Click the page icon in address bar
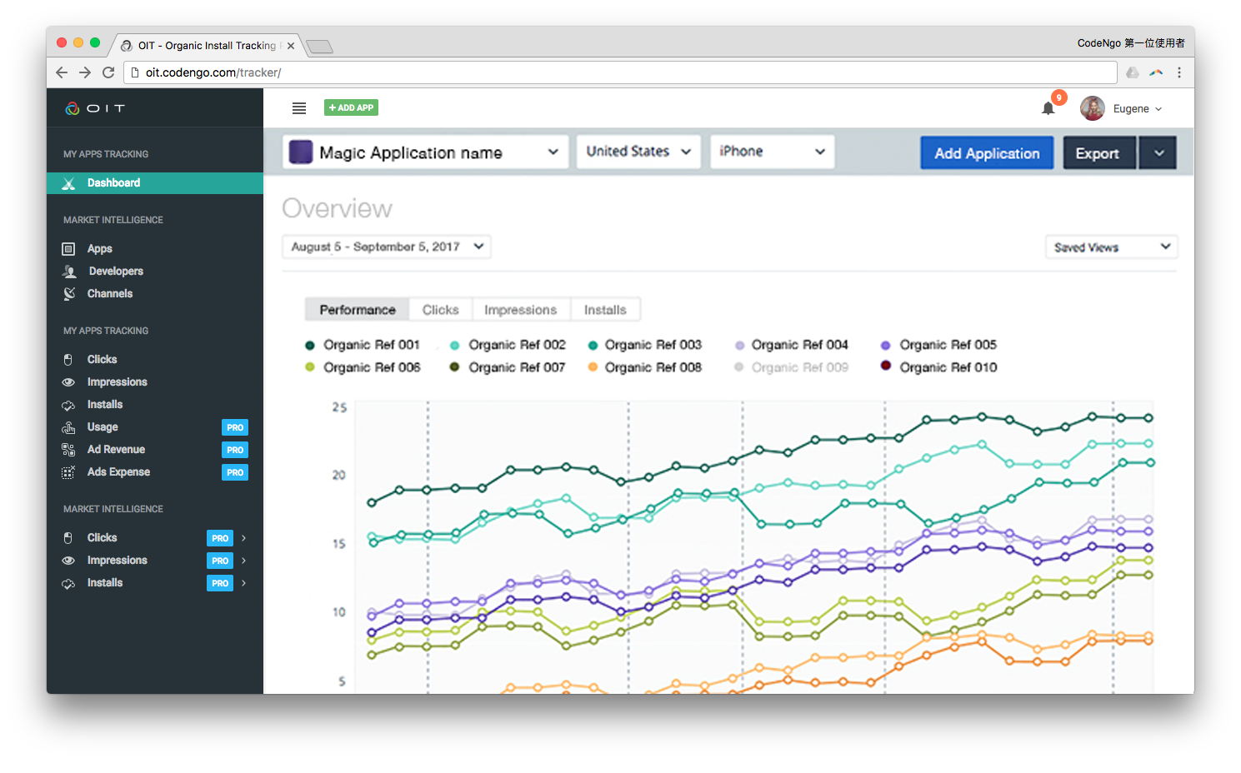This screenshot has height=773, width=1241. 135,72
